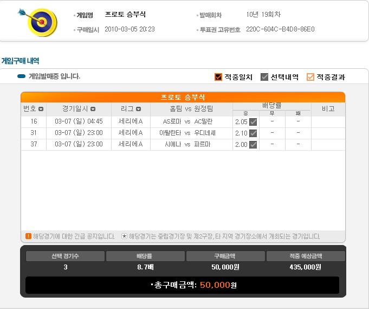
Task: Click the orange emergency notice exclamation icon
Action: (28, 236)
